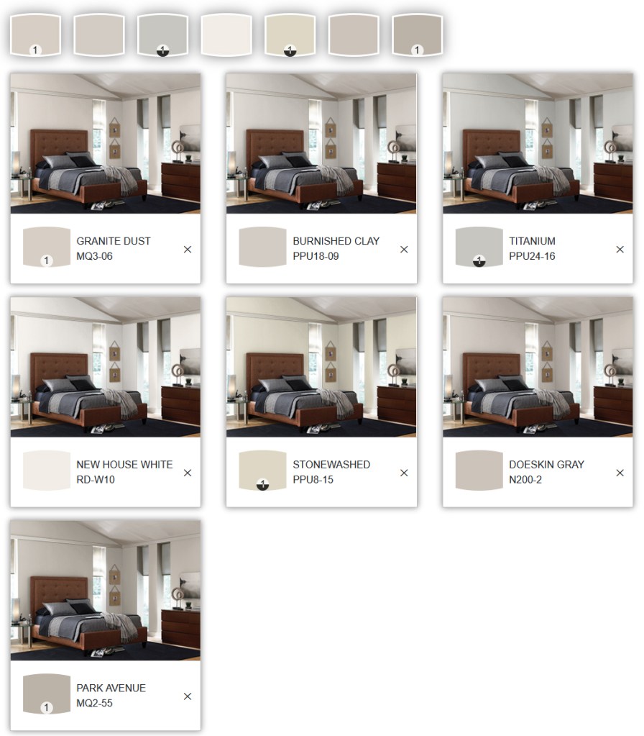Screen dimensions: 644x736
Task: Remove Burnished Clay card with its X icon
Action: click(x=404, y=249)
